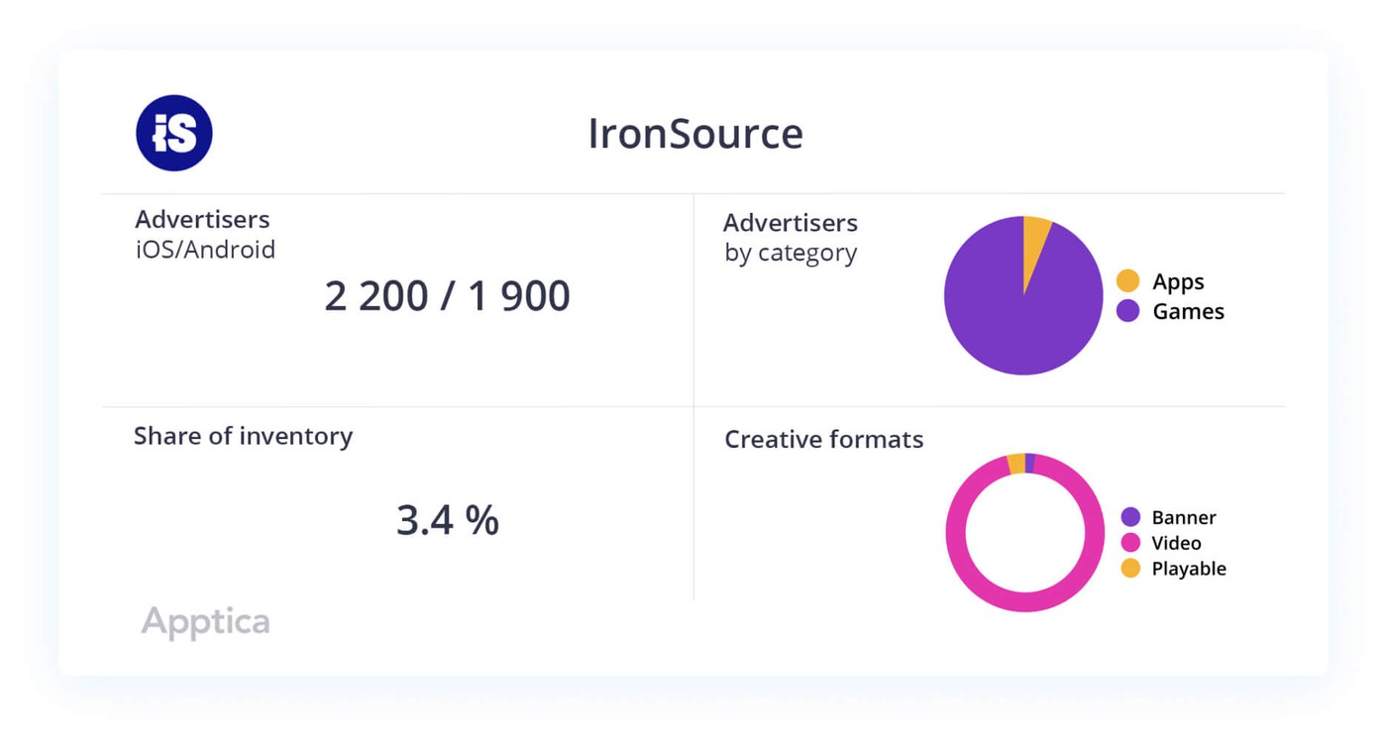Viewport: 1387px width, 745px height.
Task: Click the Playable legend label
Action: 1189,569
